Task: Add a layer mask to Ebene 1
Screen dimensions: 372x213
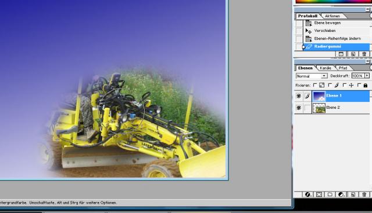Action: click(319, 194)
